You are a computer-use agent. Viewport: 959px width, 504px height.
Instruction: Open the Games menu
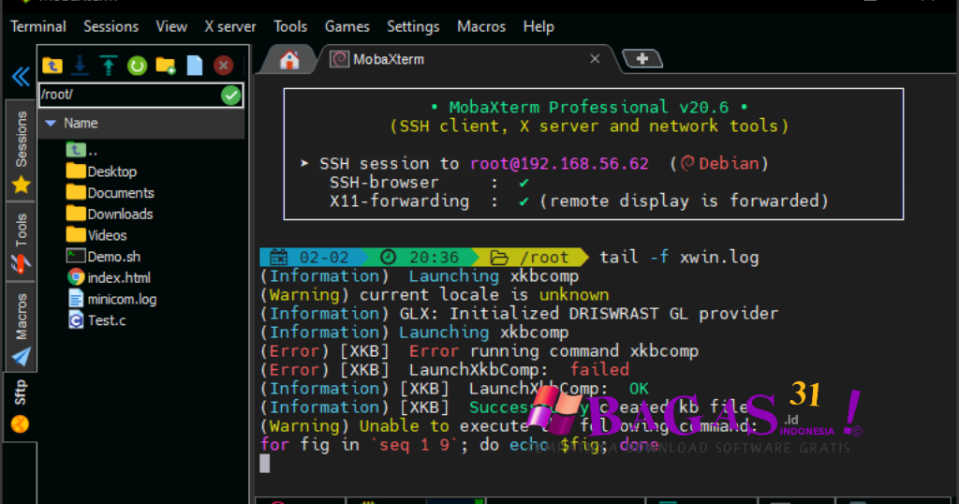(347, 27)
